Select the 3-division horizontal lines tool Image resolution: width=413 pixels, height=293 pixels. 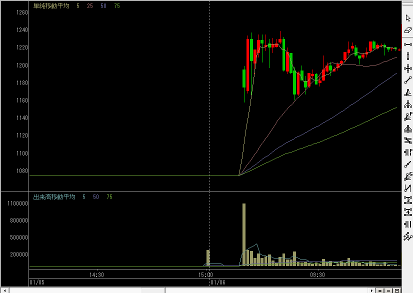click(x=407, y=200)
